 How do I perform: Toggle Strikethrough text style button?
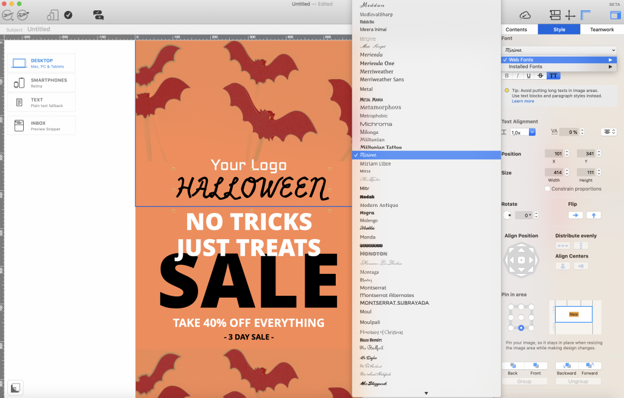(540, 75)
